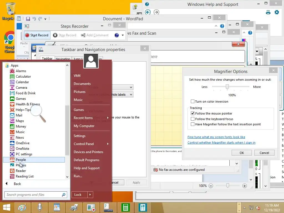Switch to Steps Recorder taskbar icon

pyautogui.click(x=91, y=207)
